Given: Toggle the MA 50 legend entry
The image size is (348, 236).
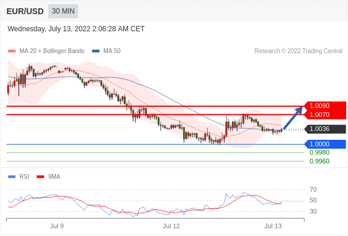Looking at the screenshot, I should (106, 51).
